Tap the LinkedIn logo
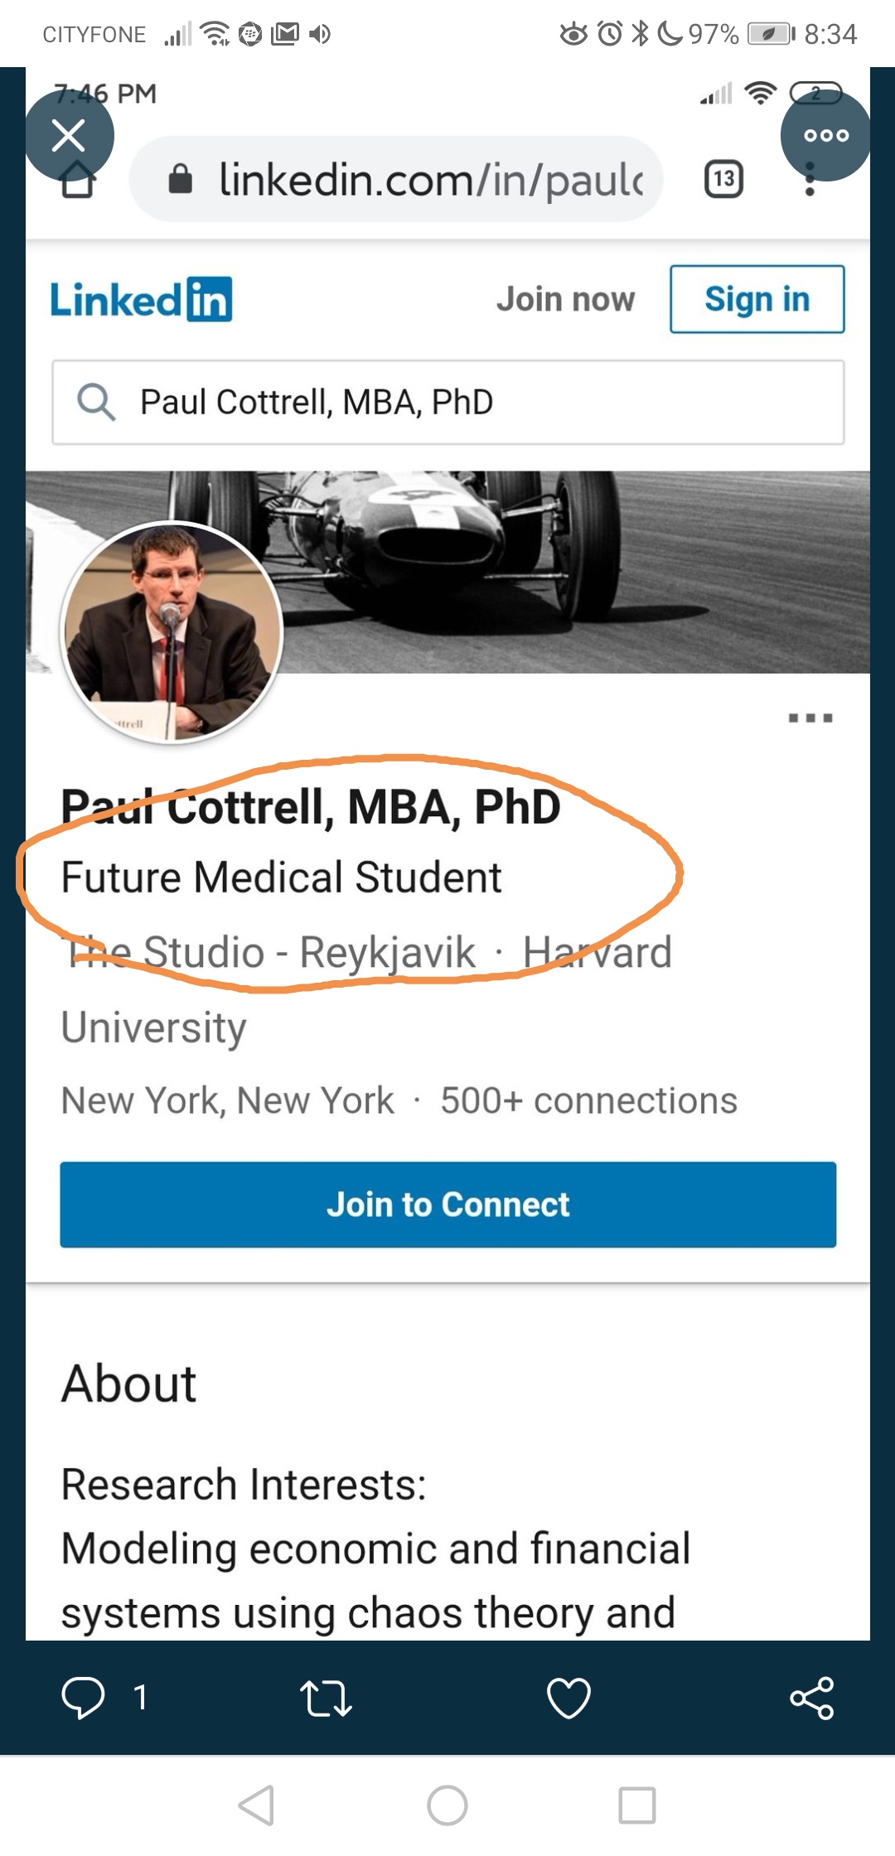This screenshot has height=1856, width=895. click(141, 299)
